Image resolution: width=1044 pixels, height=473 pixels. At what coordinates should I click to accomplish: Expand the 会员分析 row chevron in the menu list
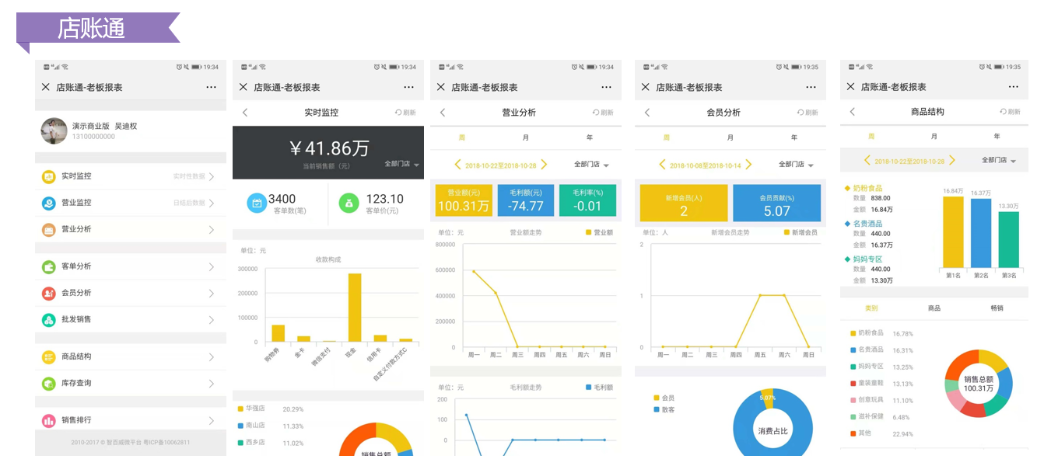click(212, 293)
